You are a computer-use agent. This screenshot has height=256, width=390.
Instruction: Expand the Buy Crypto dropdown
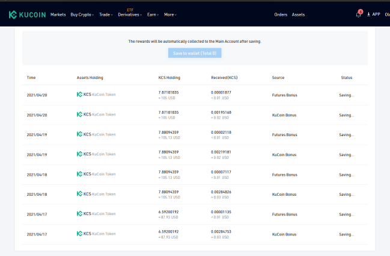click(82, 14)
